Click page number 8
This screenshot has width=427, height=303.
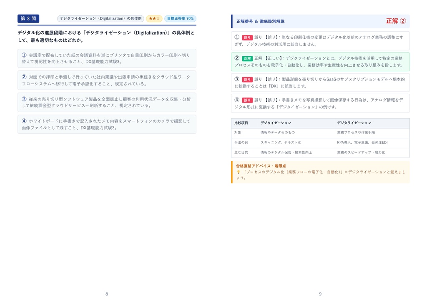[x=107, y=294]
